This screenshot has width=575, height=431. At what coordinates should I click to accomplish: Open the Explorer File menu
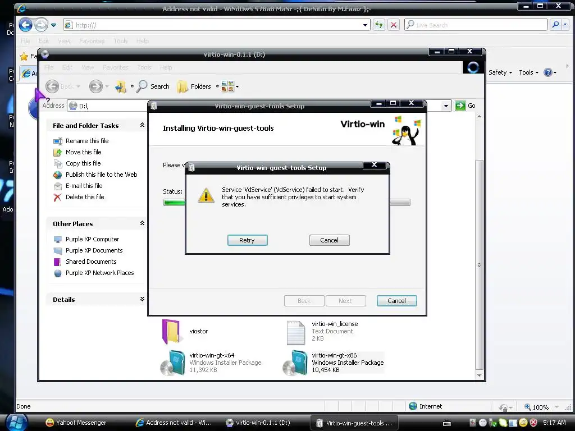click(49, 67)
